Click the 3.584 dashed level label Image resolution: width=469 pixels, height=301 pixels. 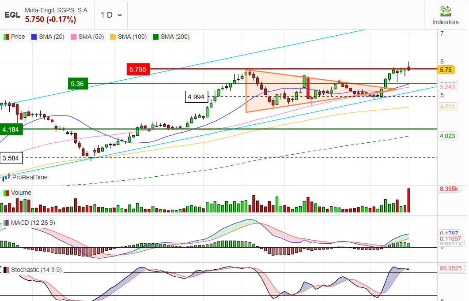[11, 158]
